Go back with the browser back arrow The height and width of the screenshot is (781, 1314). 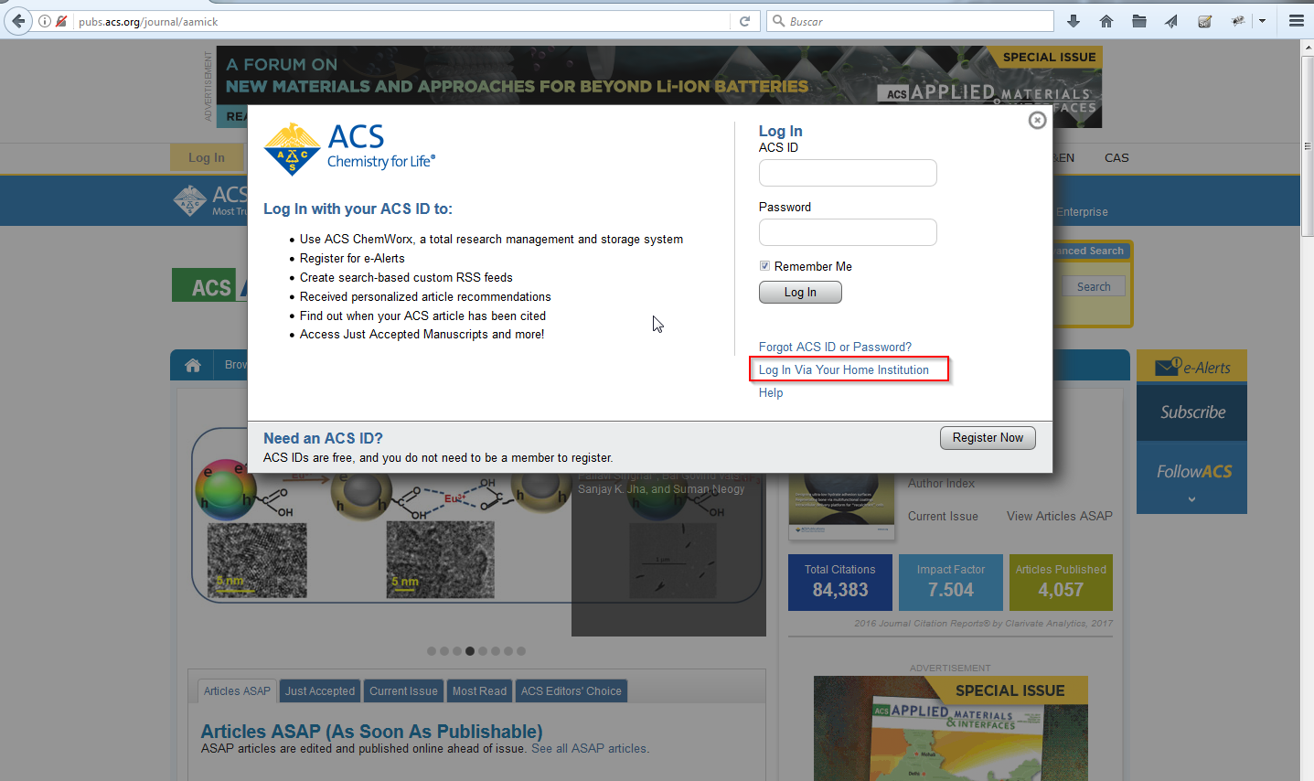[x=18, y=21]
